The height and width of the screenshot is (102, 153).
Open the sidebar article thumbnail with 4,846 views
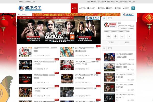click(109, 98)
